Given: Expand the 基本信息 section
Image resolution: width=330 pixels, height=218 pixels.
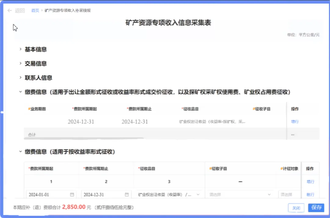Looking at the screenshot, I should (x=20, y=49).
